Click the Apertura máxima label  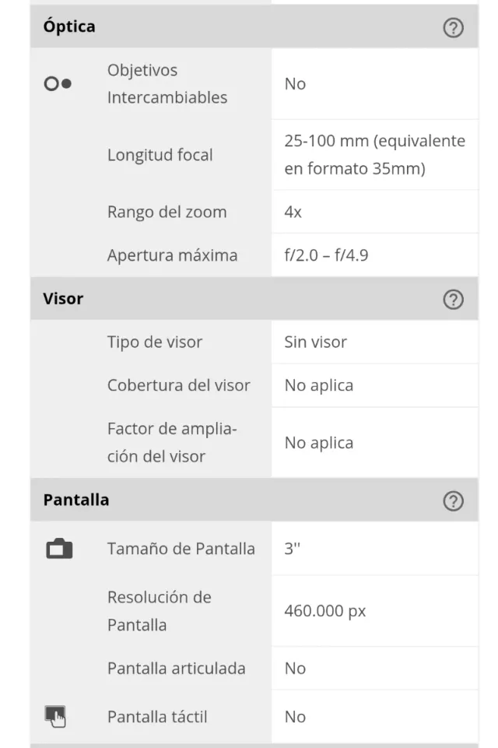pos(172,255)
